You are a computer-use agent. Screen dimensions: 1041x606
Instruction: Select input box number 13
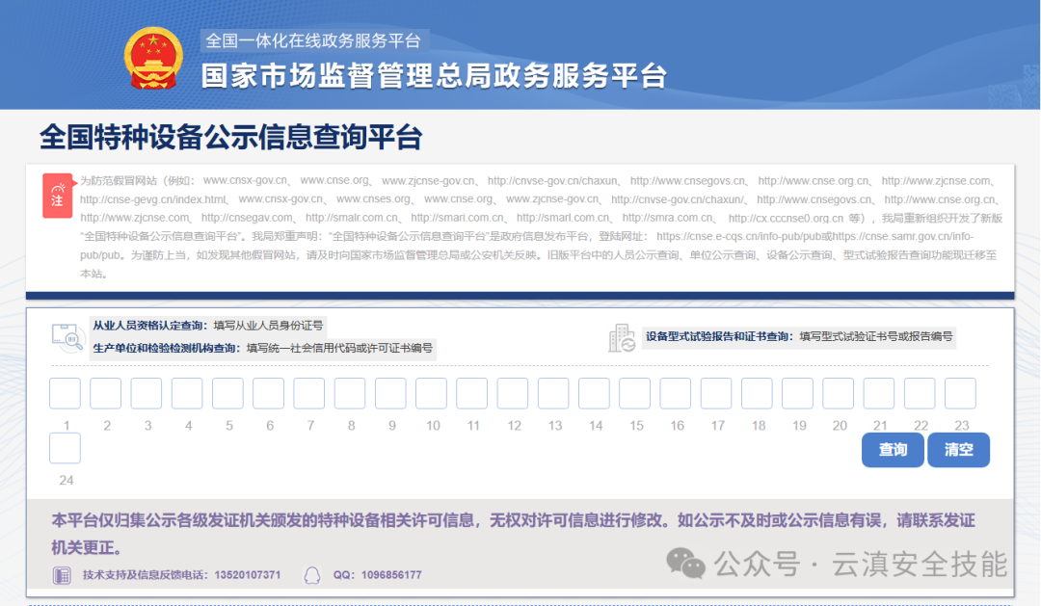(x=553, y=394)
